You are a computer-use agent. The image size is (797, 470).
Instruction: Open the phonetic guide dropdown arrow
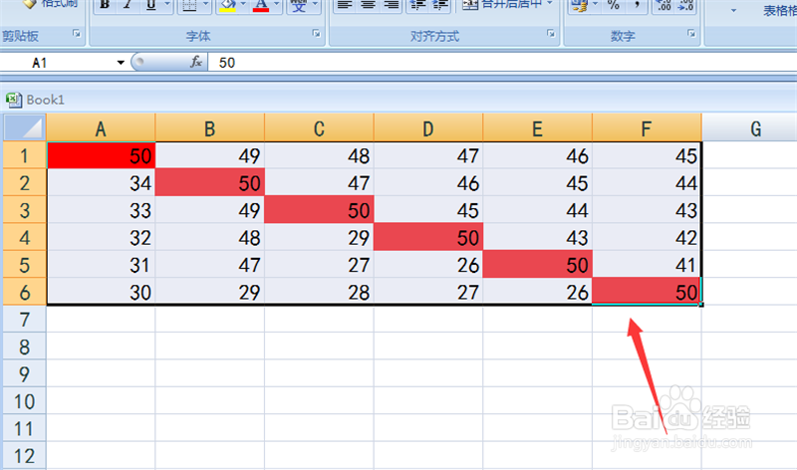315,6
